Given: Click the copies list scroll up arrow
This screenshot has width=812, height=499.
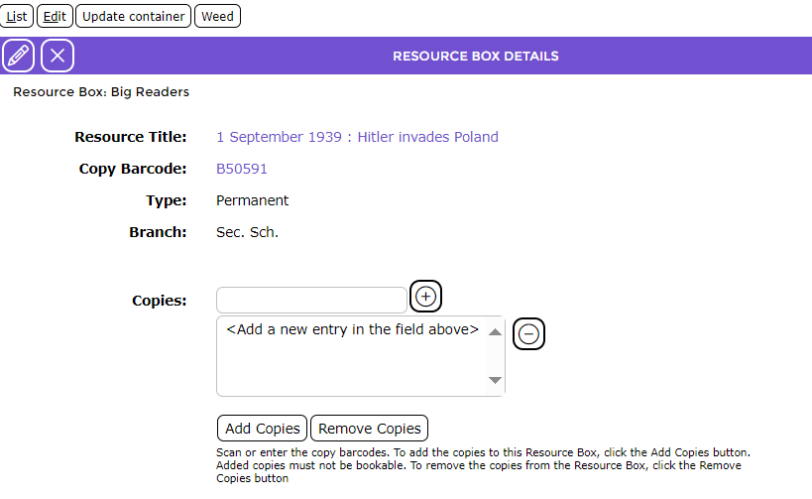Looking at the screenshot, I should click(495, 332).
